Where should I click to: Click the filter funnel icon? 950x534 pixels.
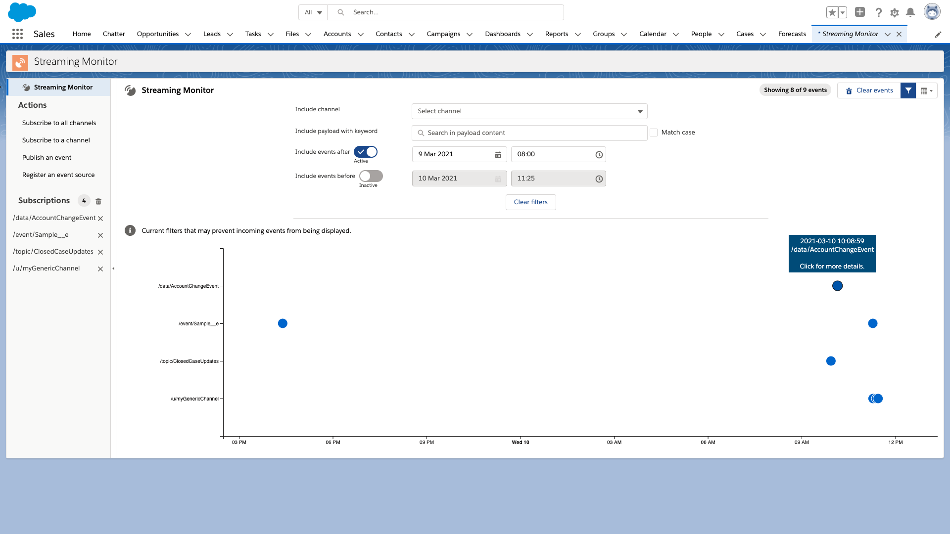(x=908, y=90)
